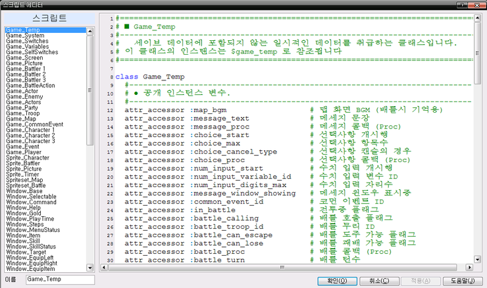This screenshot has width=487, height=288.
Task: Select Game_Battler 2 script
Action: tap(45, 74)
